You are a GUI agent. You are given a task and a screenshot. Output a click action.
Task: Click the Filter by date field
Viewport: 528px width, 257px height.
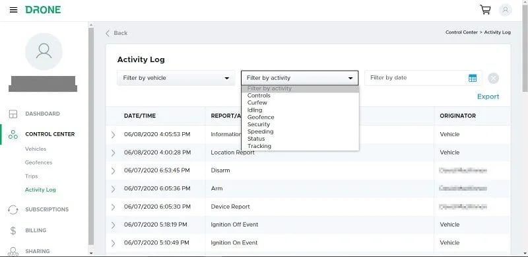click(423, 78)
